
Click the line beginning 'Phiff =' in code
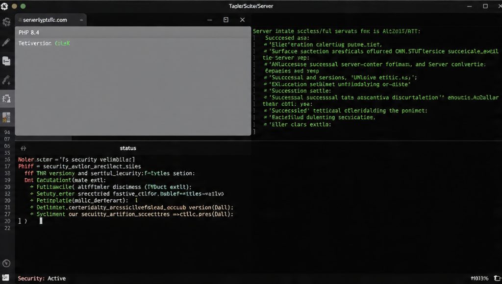(79, 166)
